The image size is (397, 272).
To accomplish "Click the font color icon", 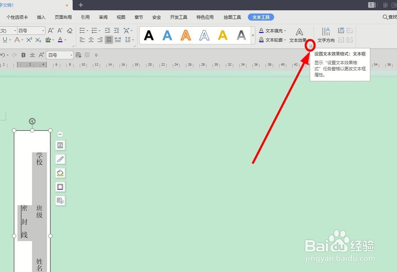I will [x=60, y=40].
